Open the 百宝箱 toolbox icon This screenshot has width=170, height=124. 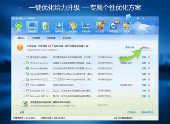(x=127, y=27)
